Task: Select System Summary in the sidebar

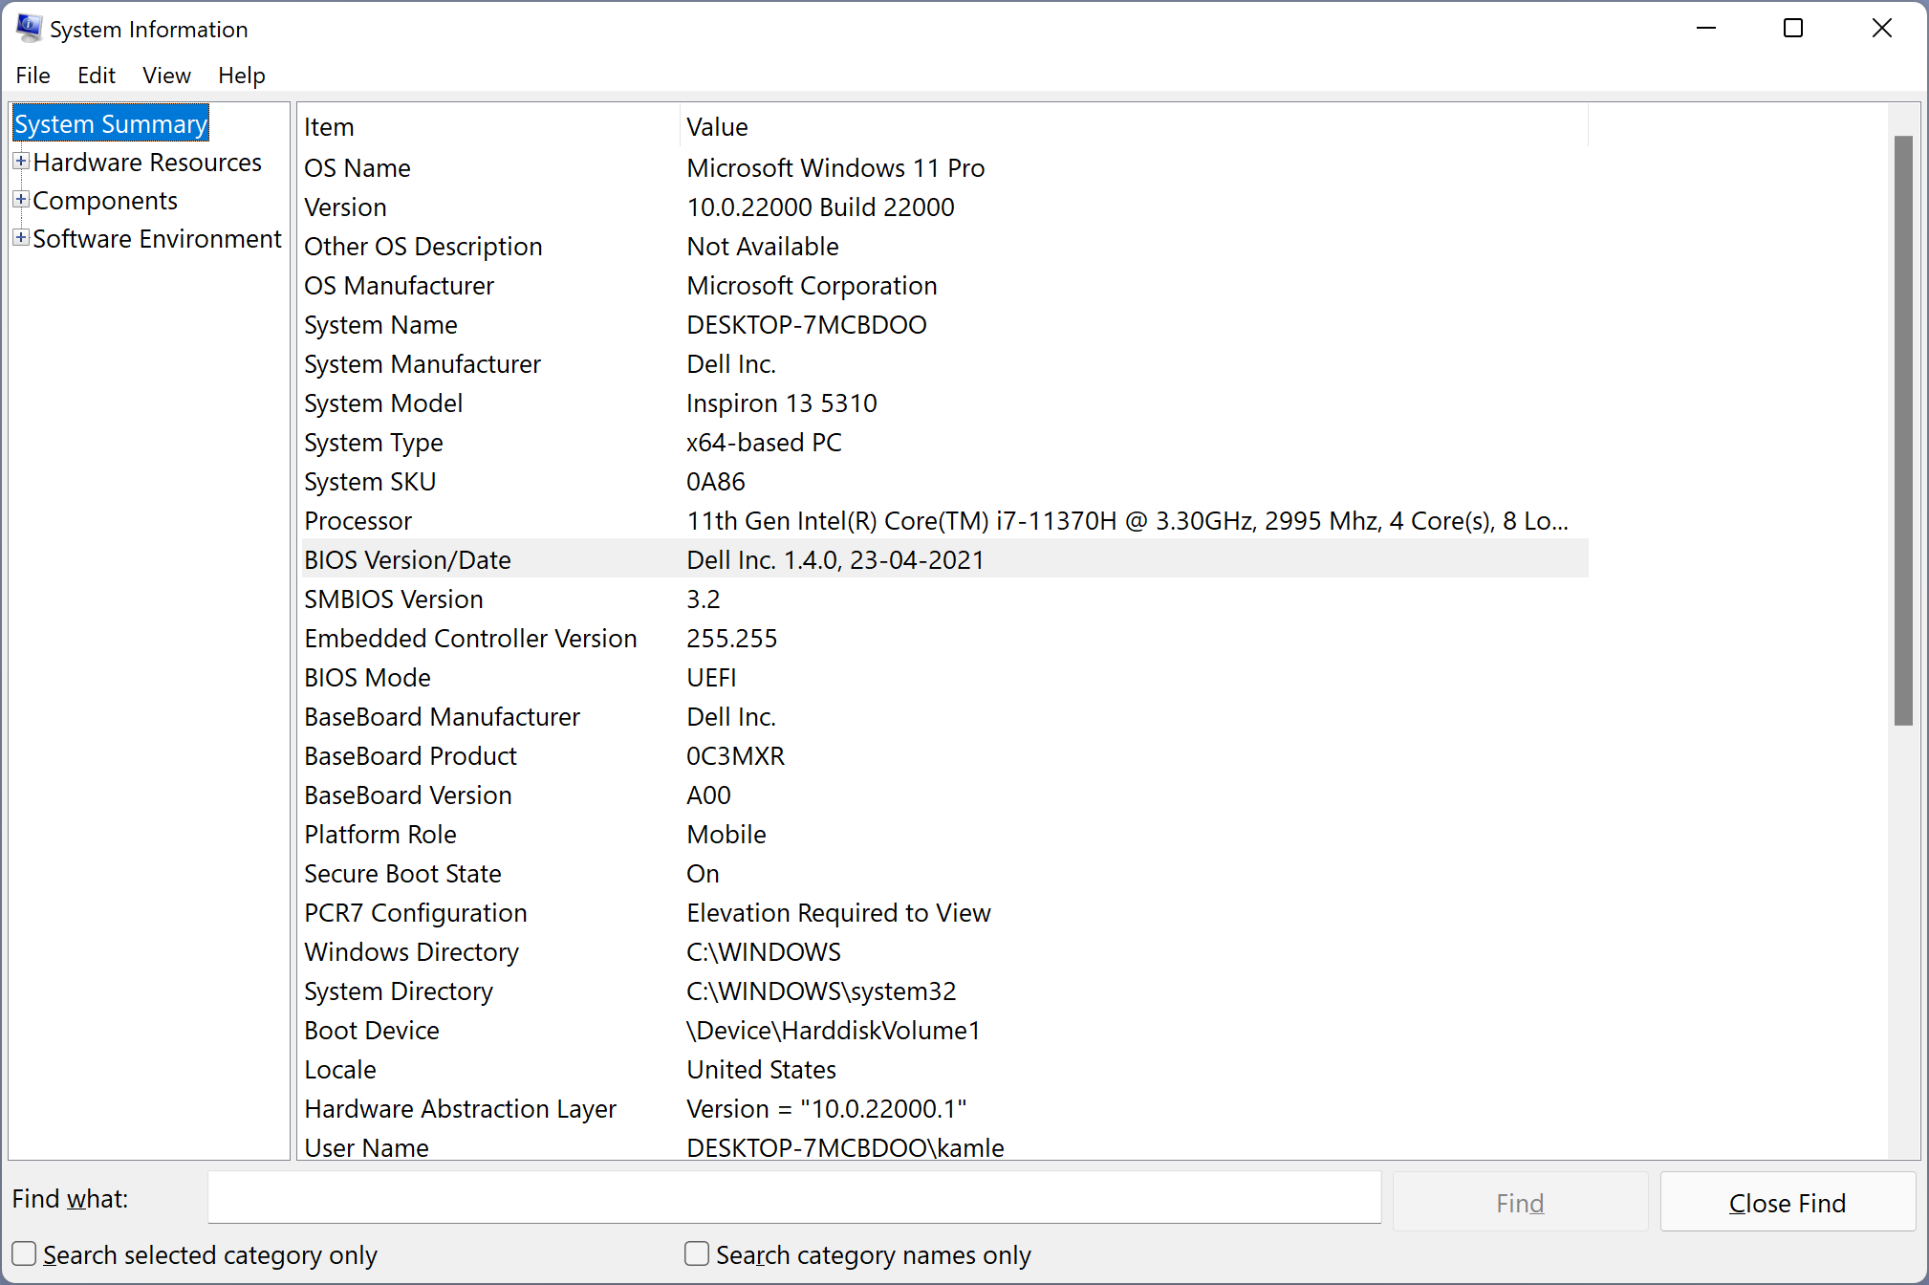Action: click(x=109, y=123)
